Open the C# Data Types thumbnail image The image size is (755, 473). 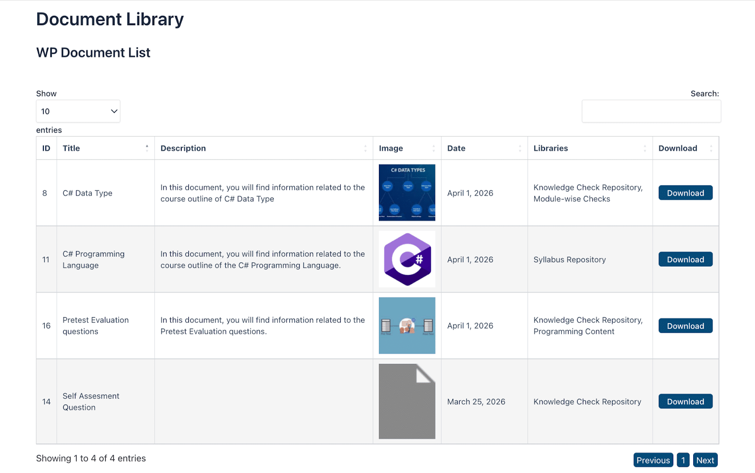click(x=407, y=193)
